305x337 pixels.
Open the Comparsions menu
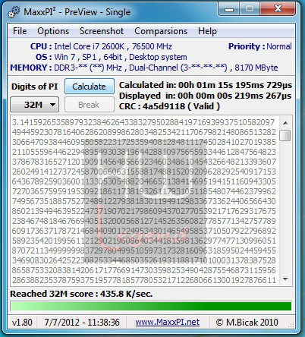click(x=161, y=31)
